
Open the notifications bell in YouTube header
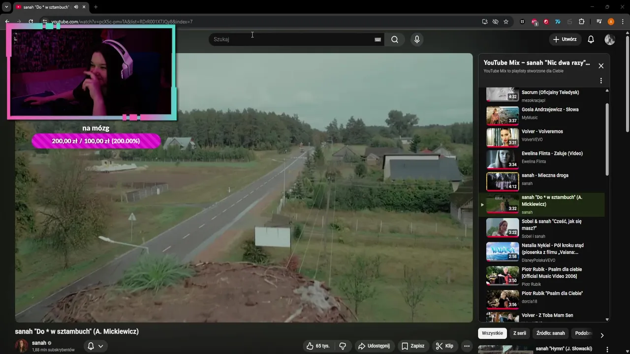tap(591, 39)
